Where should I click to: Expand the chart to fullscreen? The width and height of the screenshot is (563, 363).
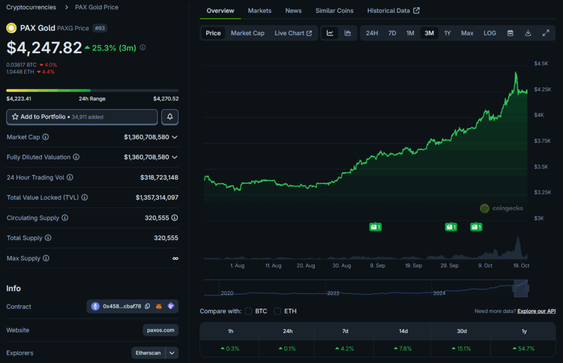click(x=545, y=33)
